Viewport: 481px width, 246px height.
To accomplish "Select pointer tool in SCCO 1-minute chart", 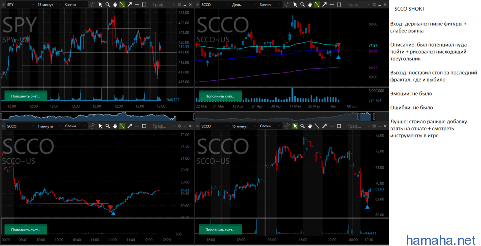I will tap(100, 126).
